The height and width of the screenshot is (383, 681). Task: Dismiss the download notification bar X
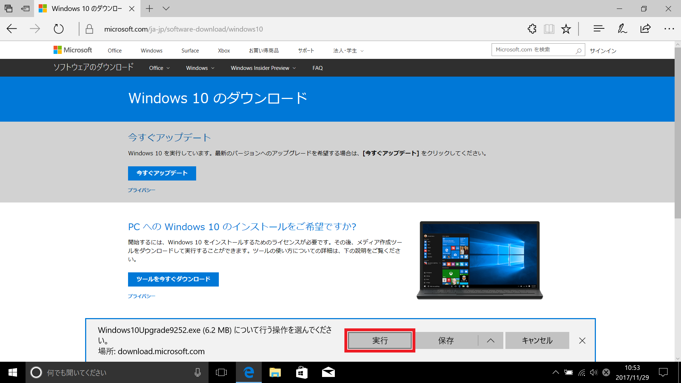point(582,340)
